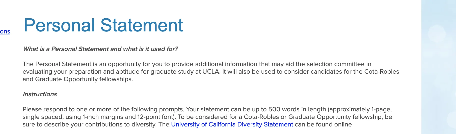Viewport: 456px width, 134px height.
Task: Open the University of California Diversity Statement link
Action: [232, 124]
